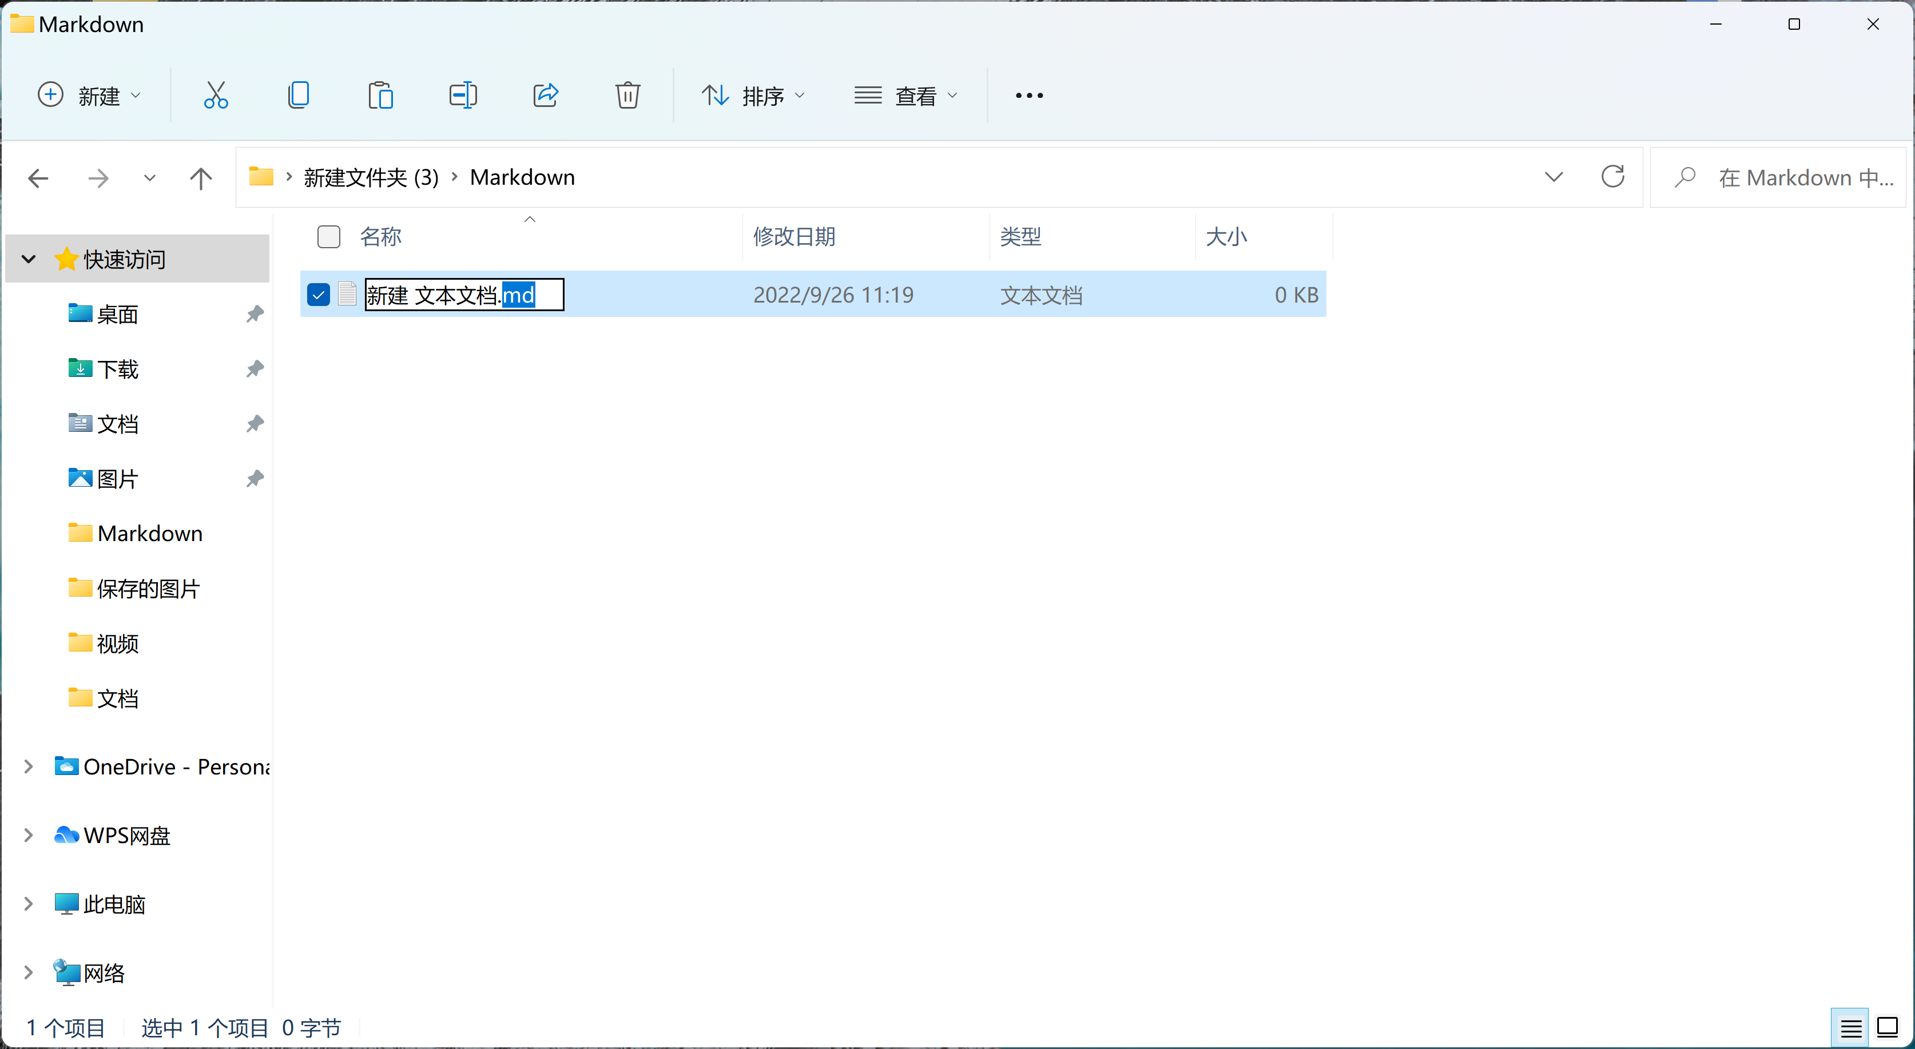Open the see-more ellipsis toolbar menu

click(x=1028, y=95)
